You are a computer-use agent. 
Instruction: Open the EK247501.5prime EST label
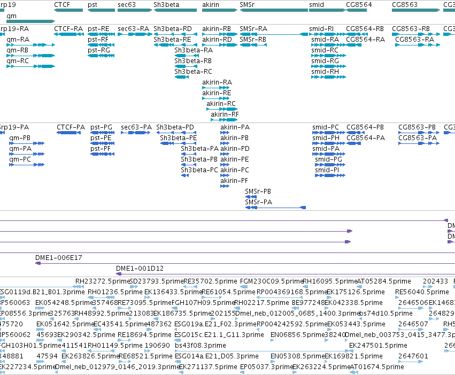pos(378,346)
